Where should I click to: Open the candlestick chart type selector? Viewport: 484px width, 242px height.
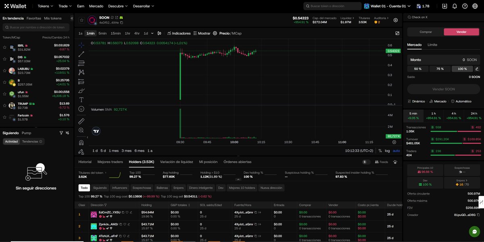[159, 33]
